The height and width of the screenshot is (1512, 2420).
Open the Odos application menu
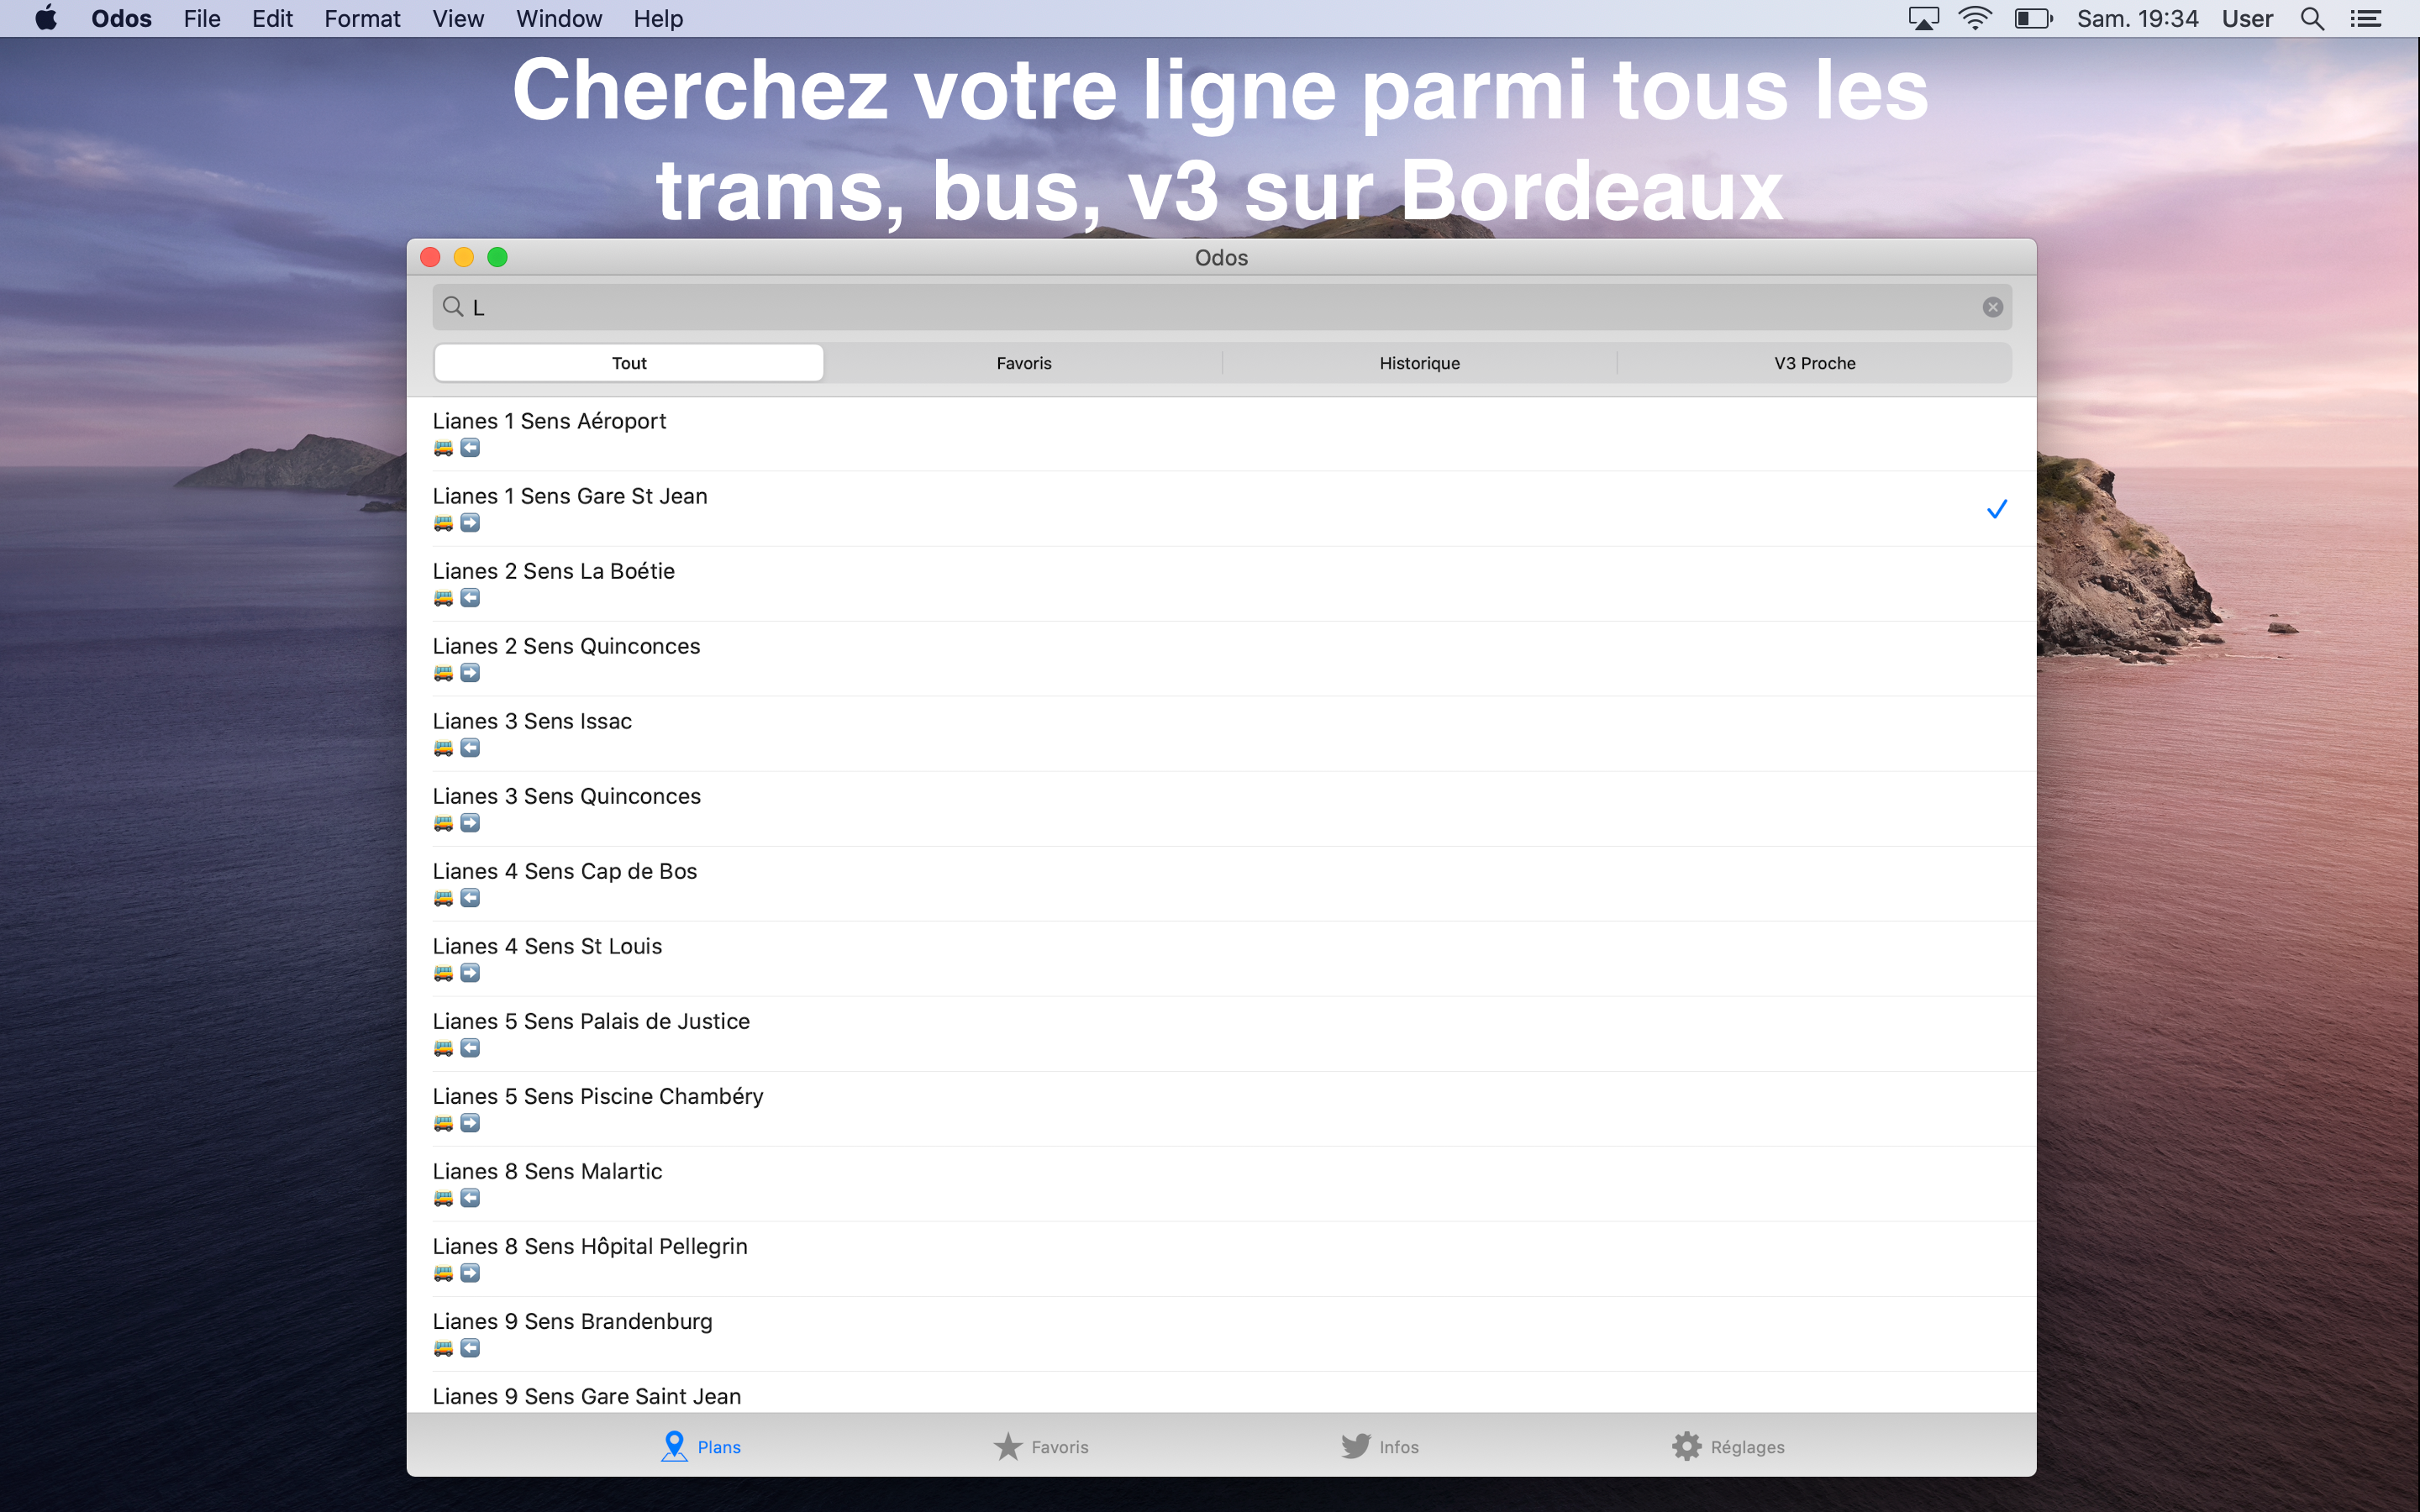[x=121, y=19]
